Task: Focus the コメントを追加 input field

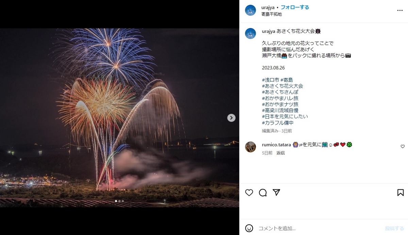Action: pyautogui.click(x=320, y=228)
